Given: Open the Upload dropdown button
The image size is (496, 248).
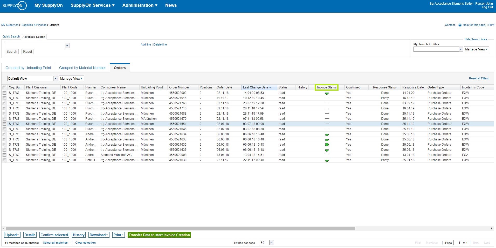Looking at the screenshot, I should click(12, 235).
